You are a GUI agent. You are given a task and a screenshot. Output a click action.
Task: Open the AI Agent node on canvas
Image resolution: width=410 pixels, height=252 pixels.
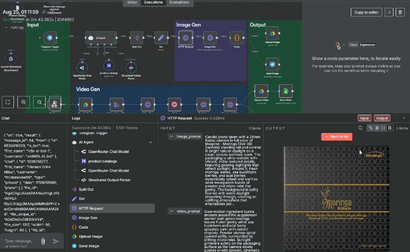(101, 38)
